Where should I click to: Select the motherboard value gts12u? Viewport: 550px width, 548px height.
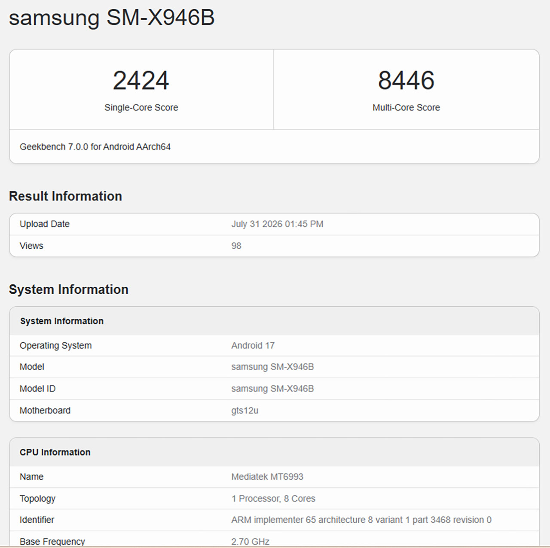click(x=245, y=411)
